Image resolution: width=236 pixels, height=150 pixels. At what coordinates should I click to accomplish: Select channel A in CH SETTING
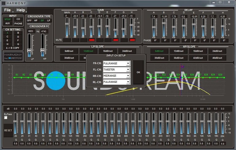(x=7, y=33)
